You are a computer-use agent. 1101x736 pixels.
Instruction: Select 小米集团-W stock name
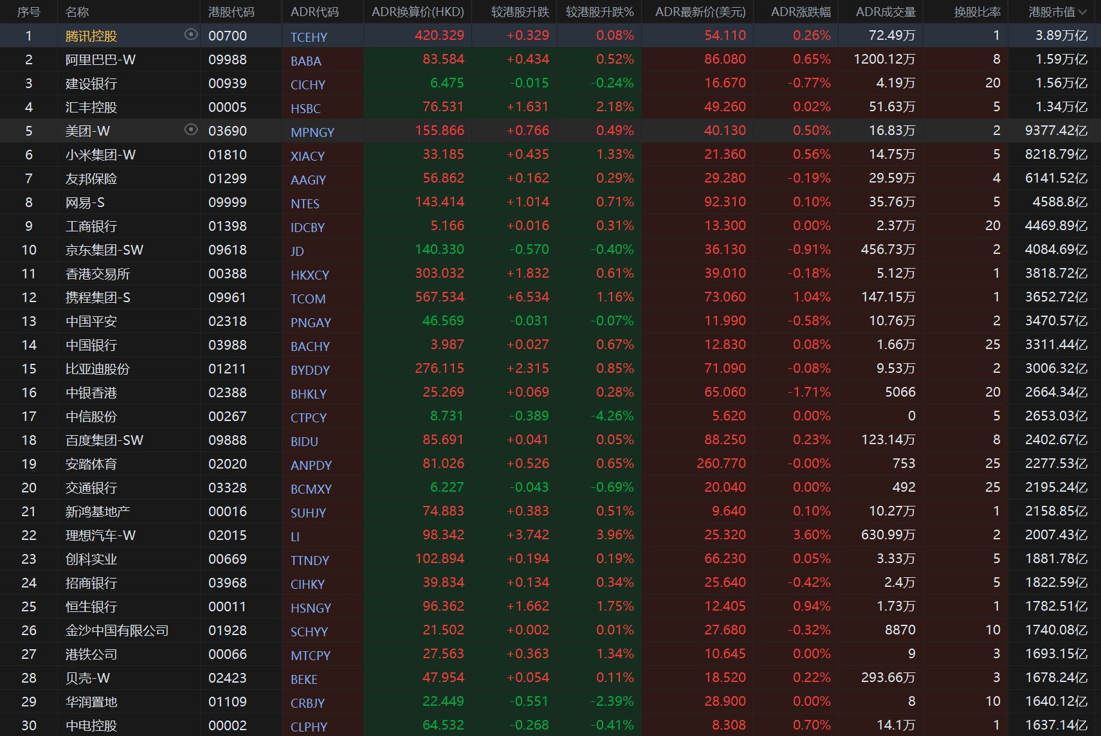pyautogui.click(x=100, y=155)
